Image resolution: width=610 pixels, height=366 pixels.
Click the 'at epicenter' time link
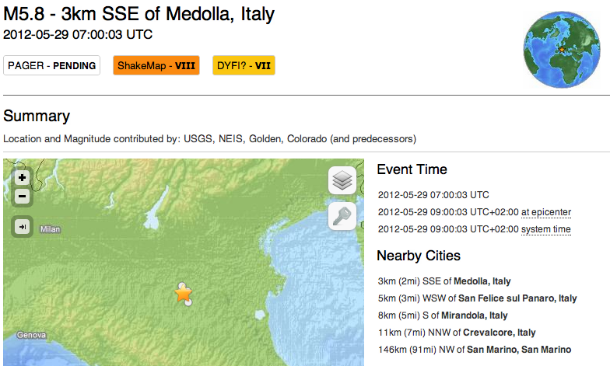(546, 211)
